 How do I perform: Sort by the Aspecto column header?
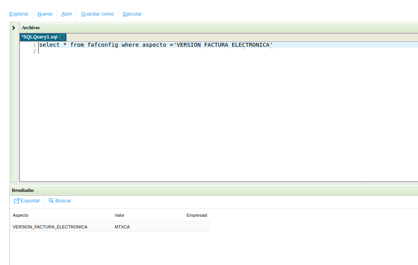point(21,215)
